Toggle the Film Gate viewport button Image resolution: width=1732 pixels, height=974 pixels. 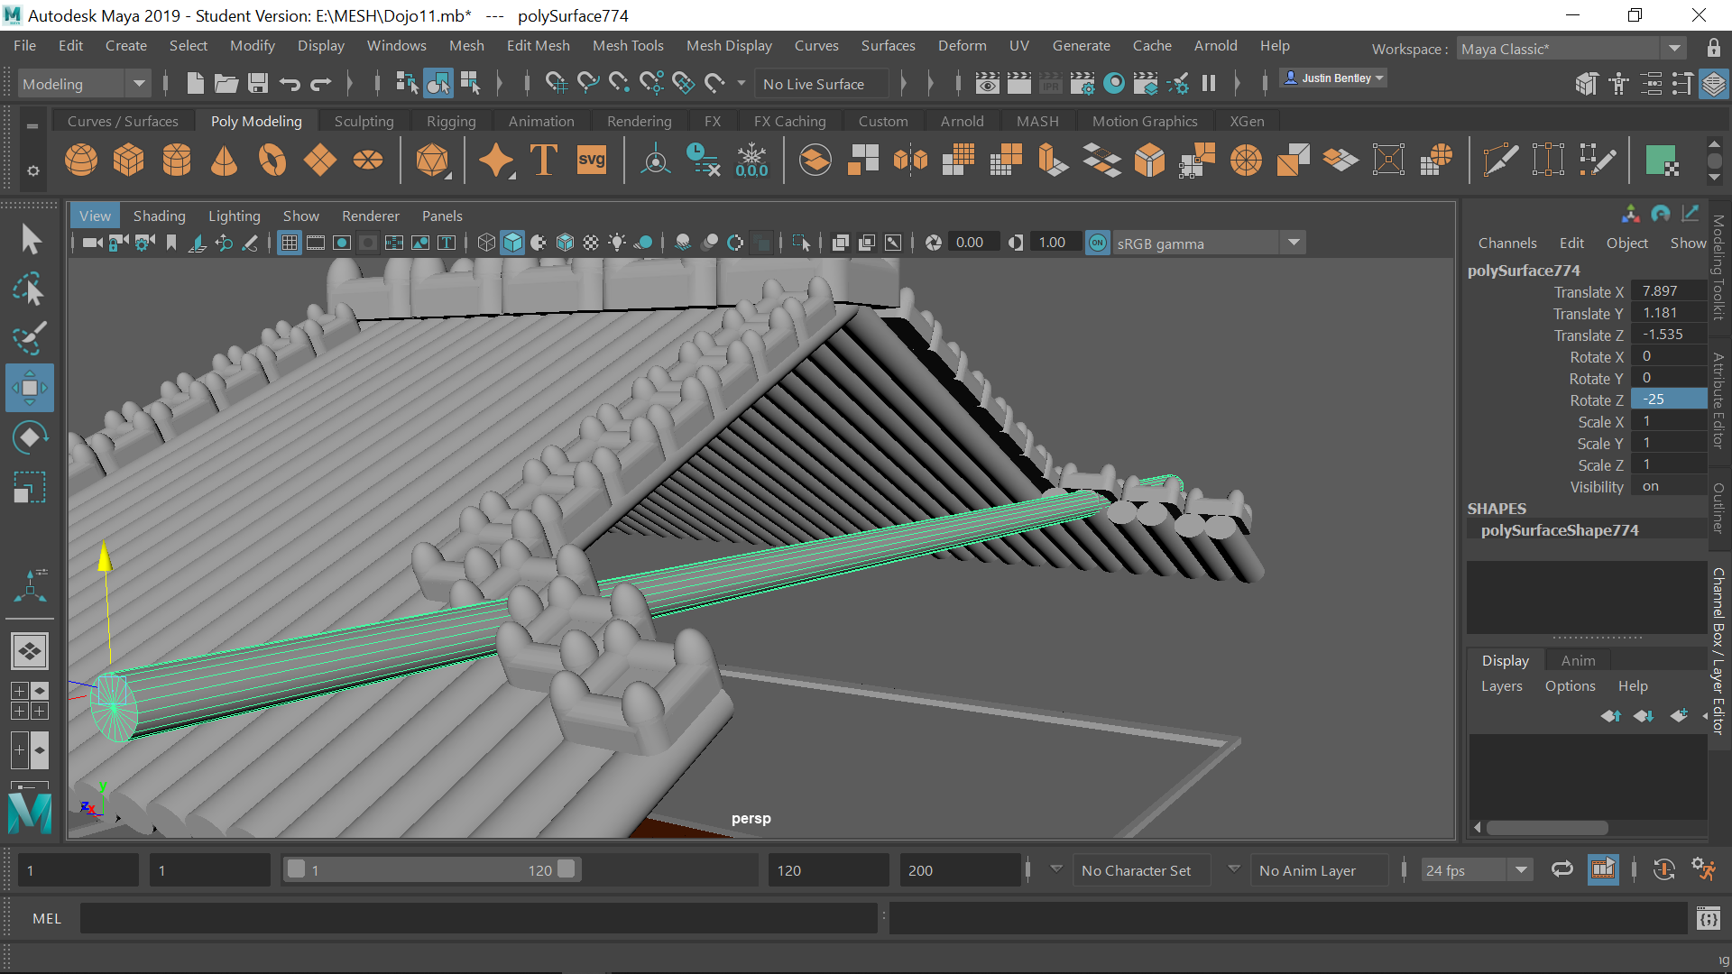pos(316,243)
